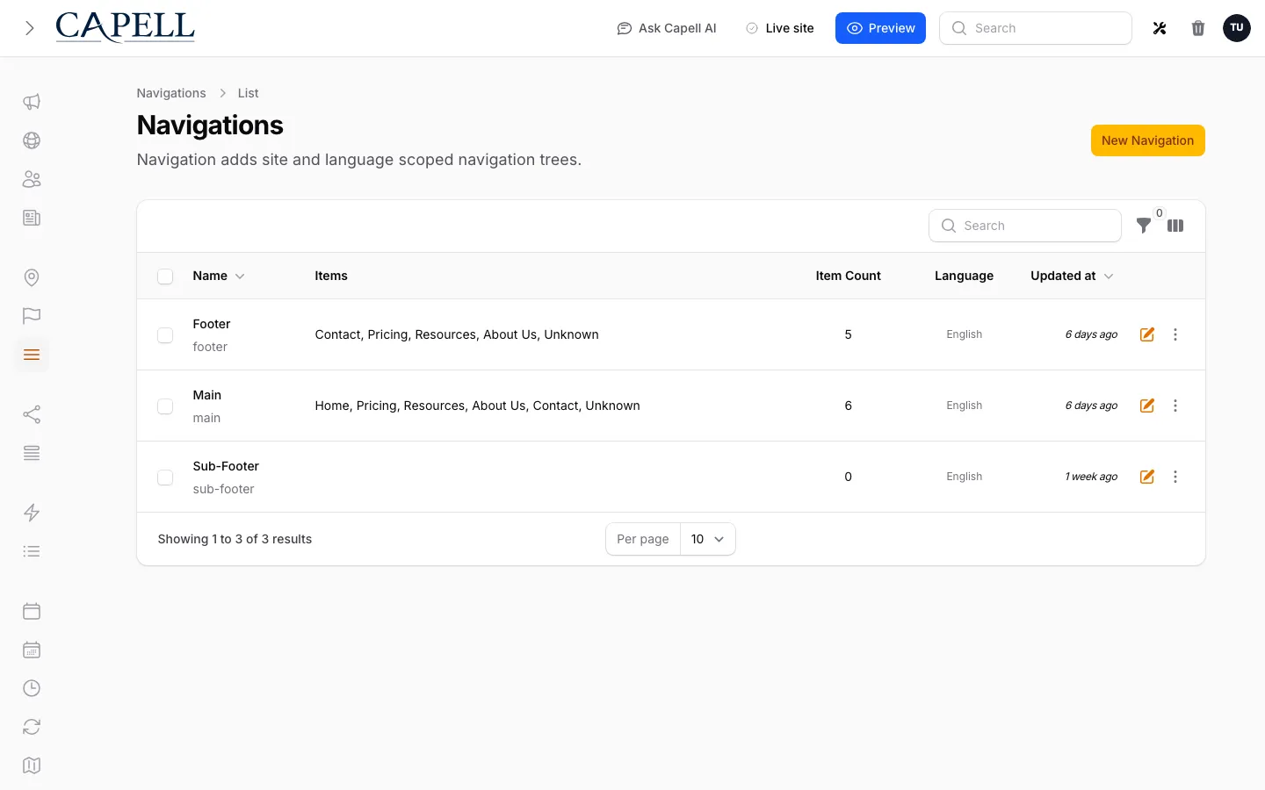Click the blue Preview button
The height and width of the screenshot is (790, 1265).
click(x=880, y=28)
